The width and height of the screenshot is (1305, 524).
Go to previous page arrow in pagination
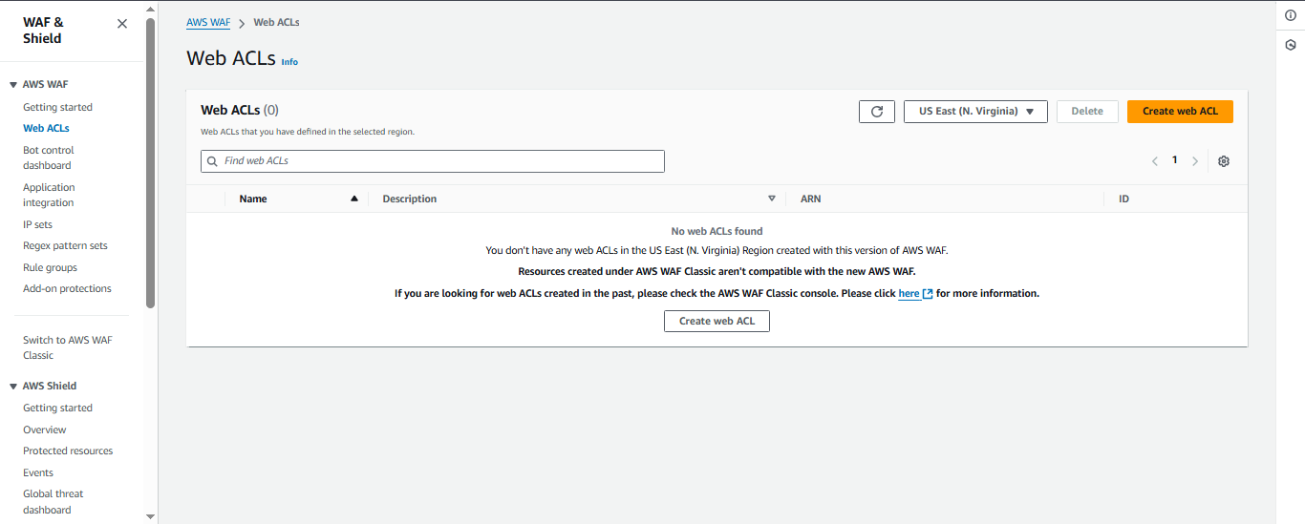(1154, 161)
